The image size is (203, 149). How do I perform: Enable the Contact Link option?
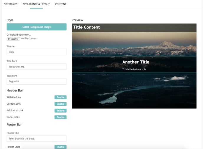(x=60, y=104)
